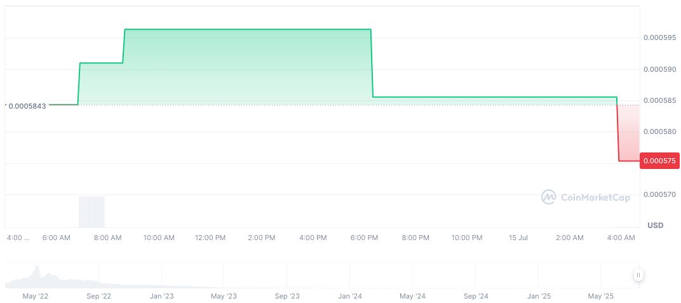The image size is (681, 303).
Task: Click the 12:00 PM time axis label
Action: [x=210, y=238]
